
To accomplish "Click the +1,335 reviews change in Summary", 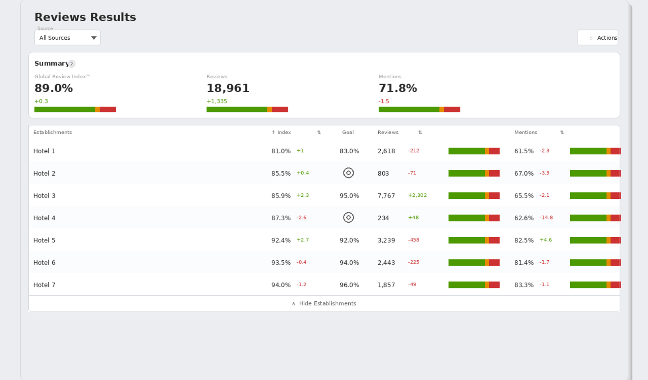I will (x=217, y=101).
